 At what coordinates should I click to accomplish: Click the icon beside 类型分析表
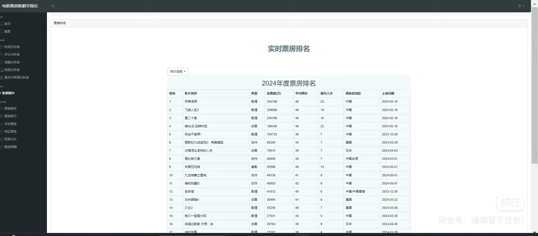(x=1, y=70)
